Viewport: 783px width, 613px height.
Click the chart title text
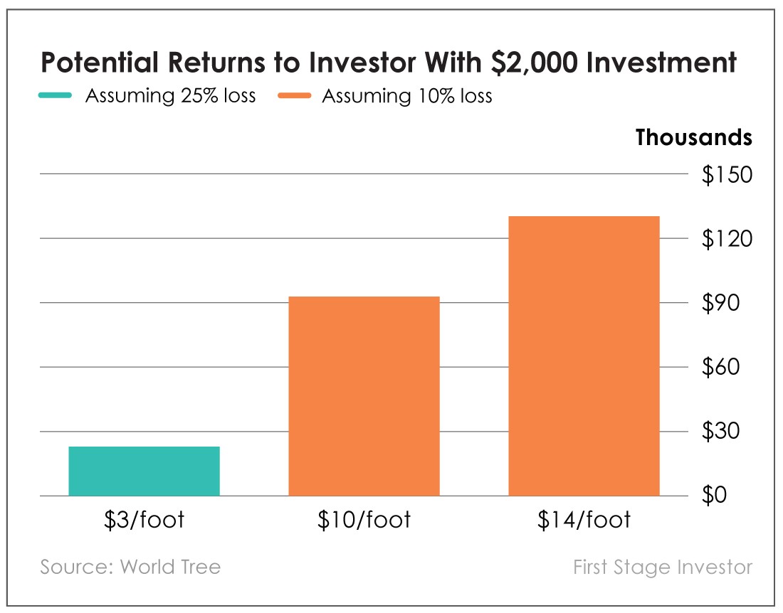coord(389,63)
